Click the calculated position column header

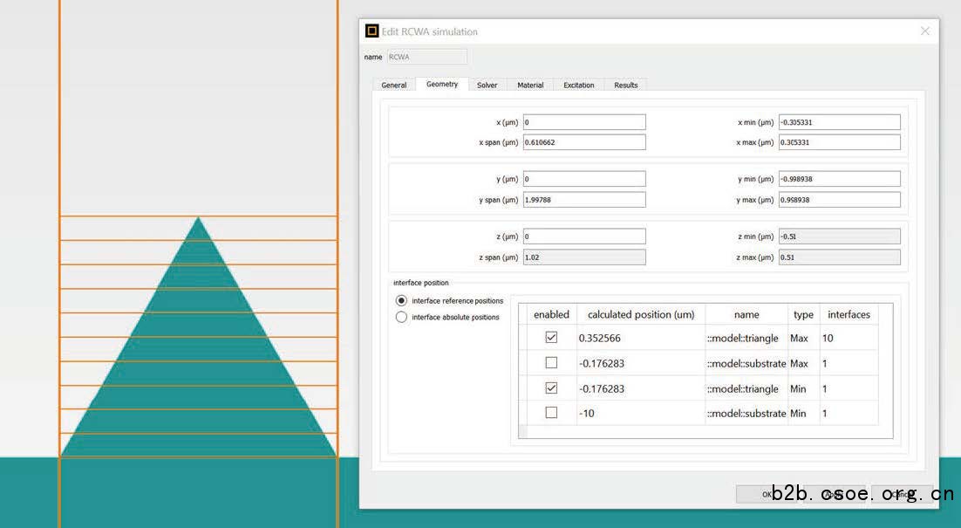click(x=640, y=314)
